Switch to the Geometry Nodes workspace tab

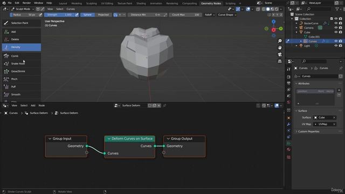click(x=211, y=3)
